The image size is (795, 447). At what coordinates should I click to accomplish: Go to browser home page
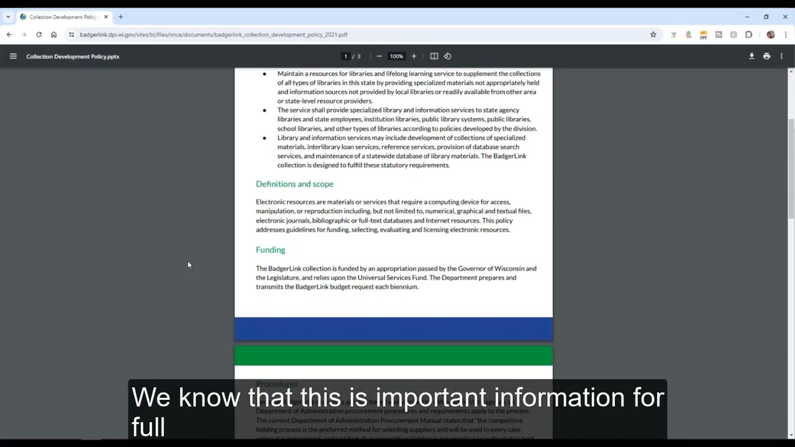(54, 35)
